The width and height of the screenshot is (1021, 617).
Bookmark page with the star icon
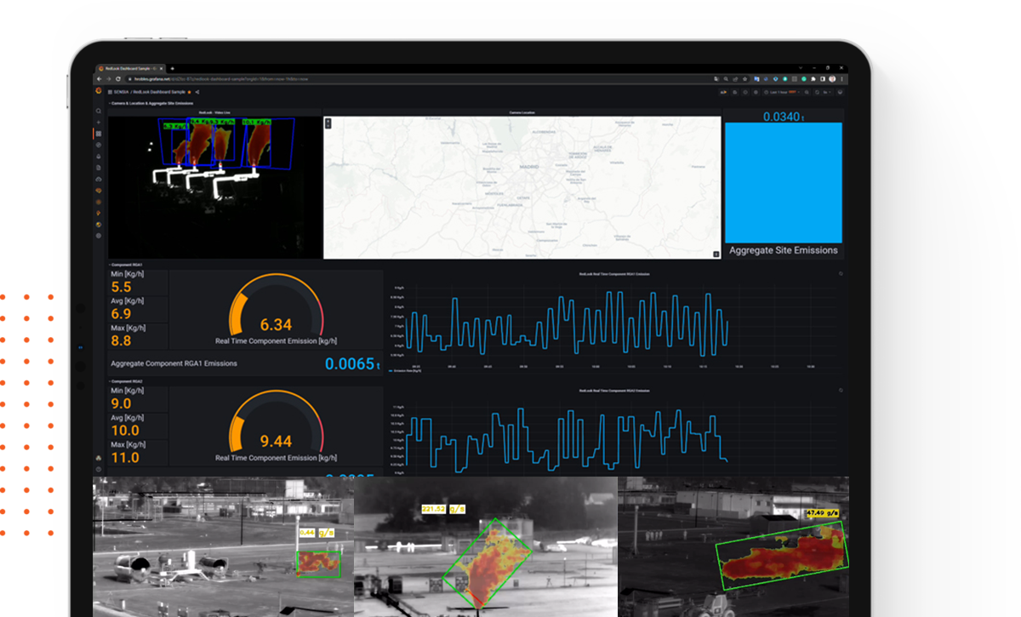click(744, 79)
